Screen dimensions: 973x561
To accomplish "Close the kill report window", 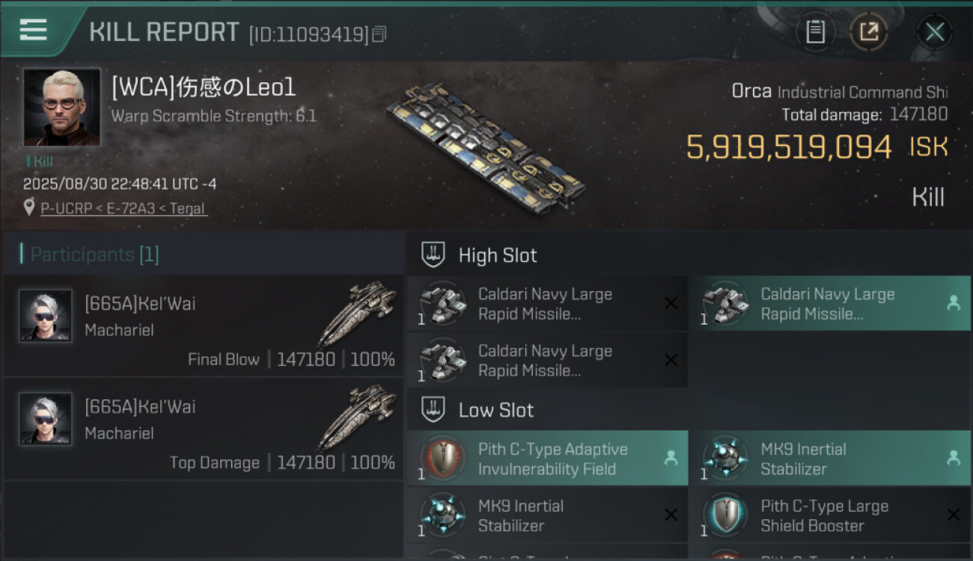I will click(934, 32).
